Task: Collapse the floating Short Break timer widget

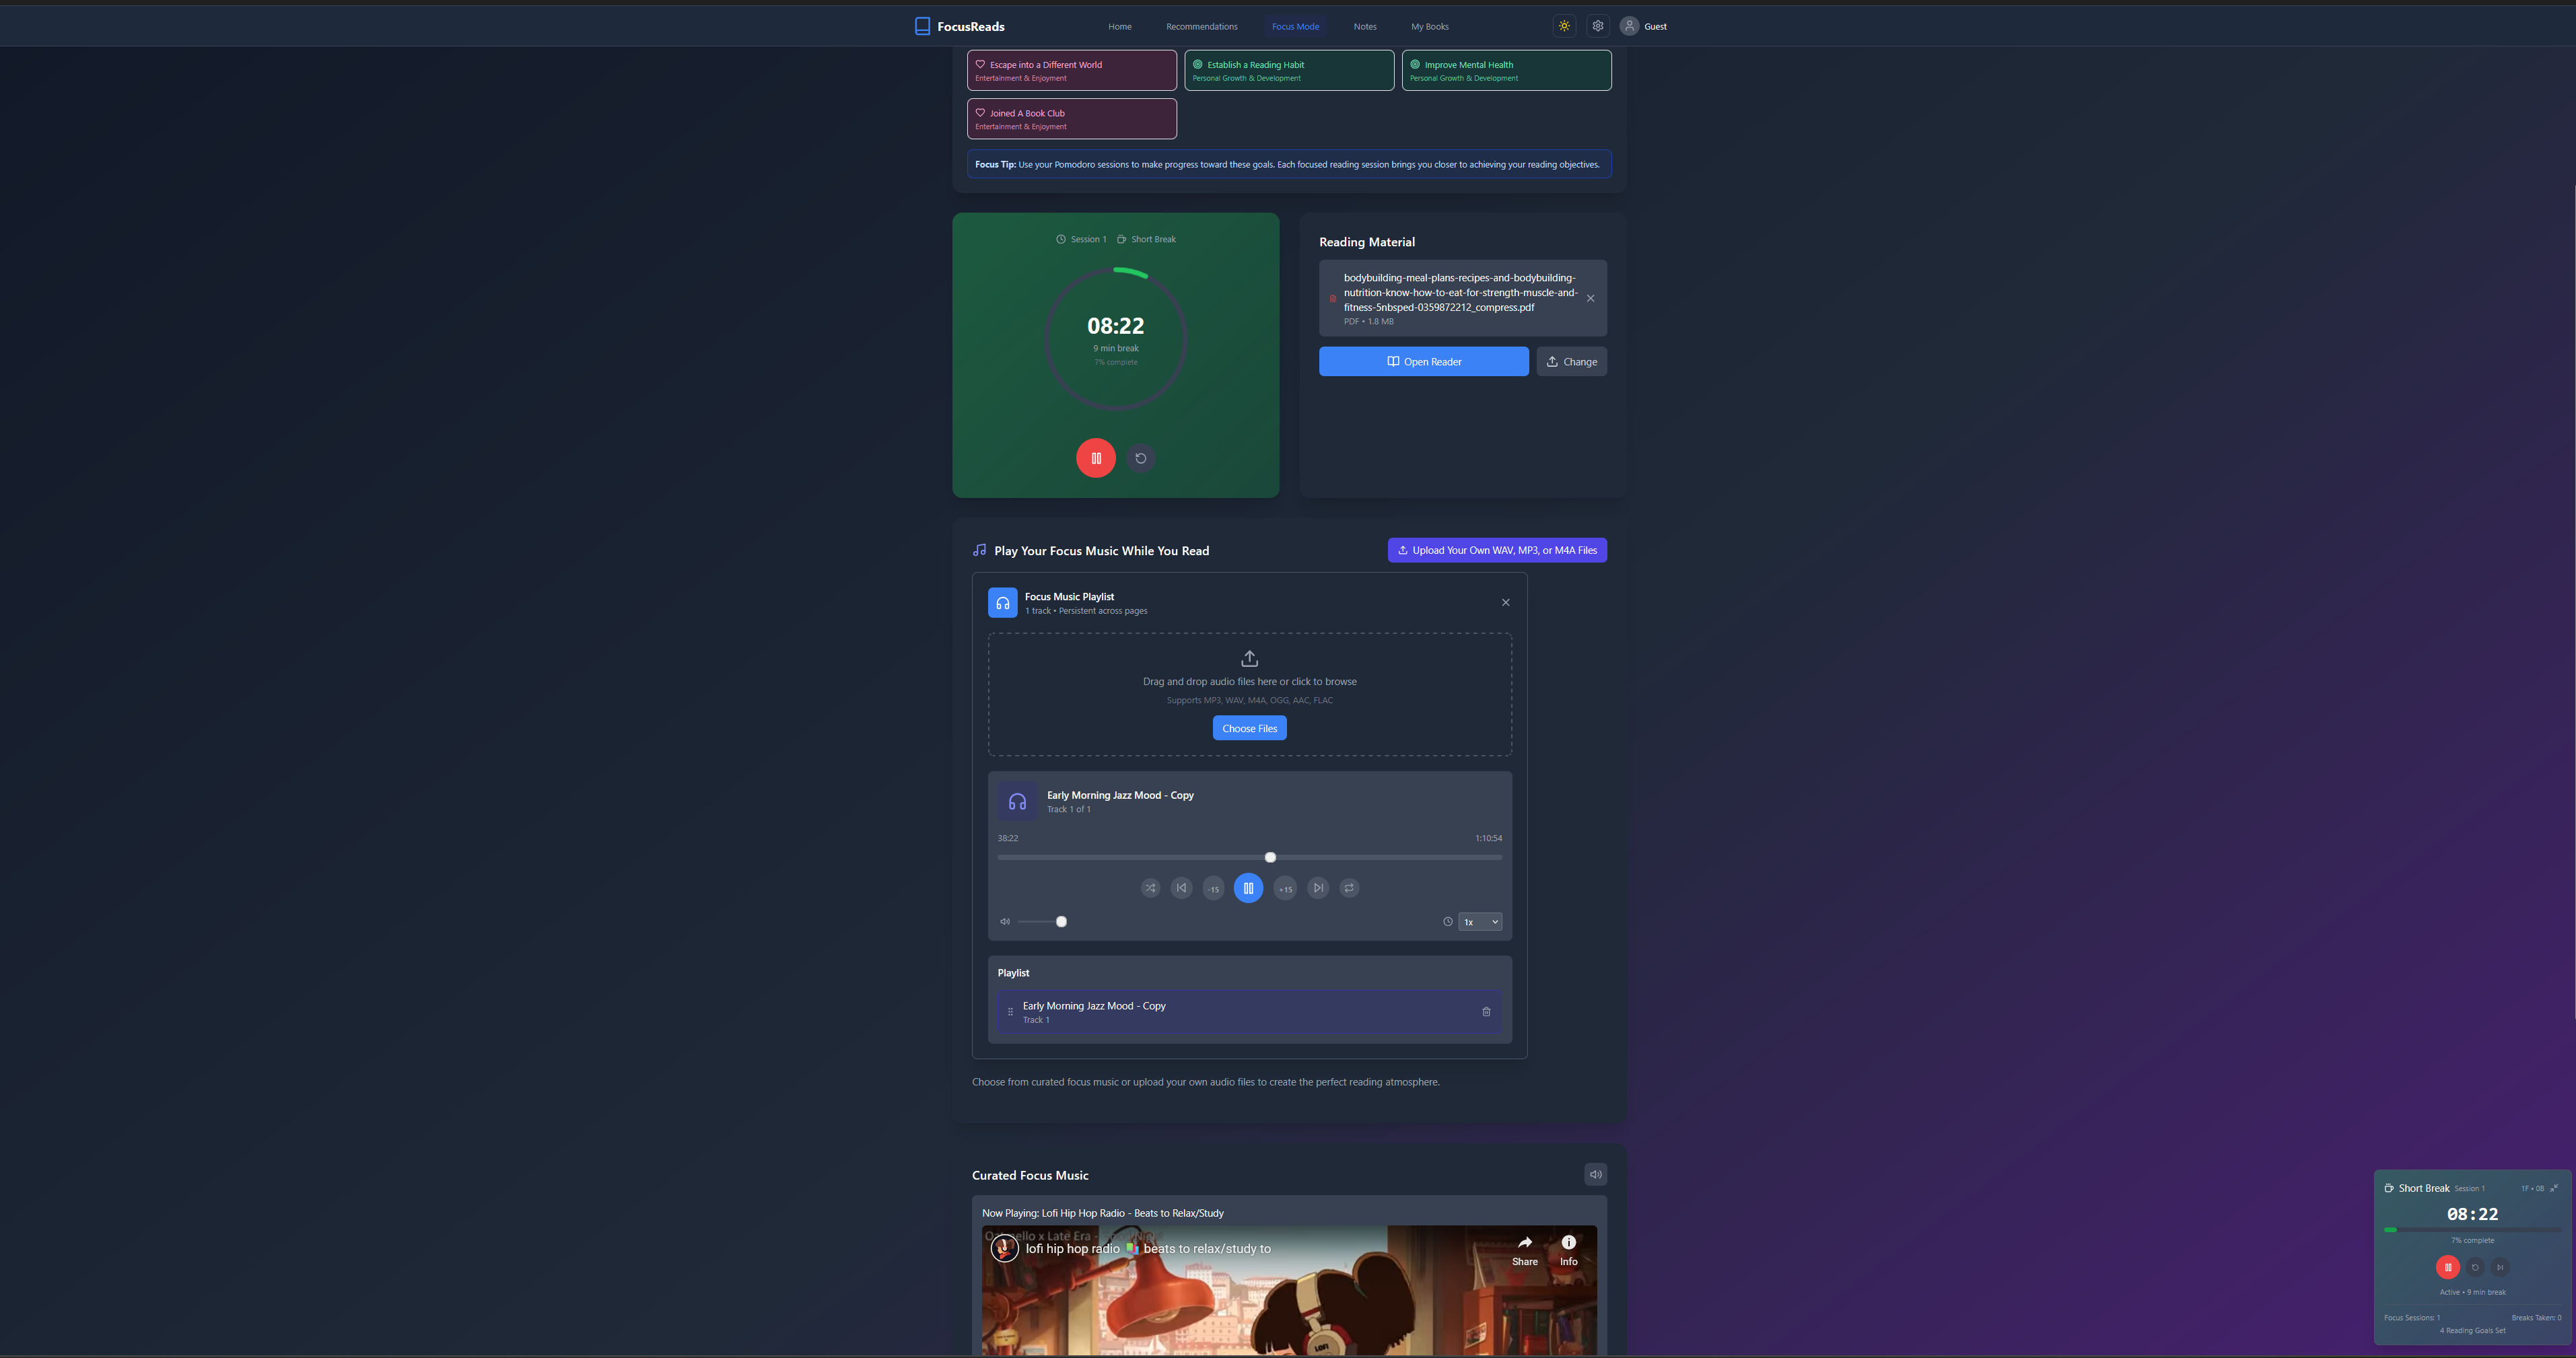Action: click(2554, 1188)
